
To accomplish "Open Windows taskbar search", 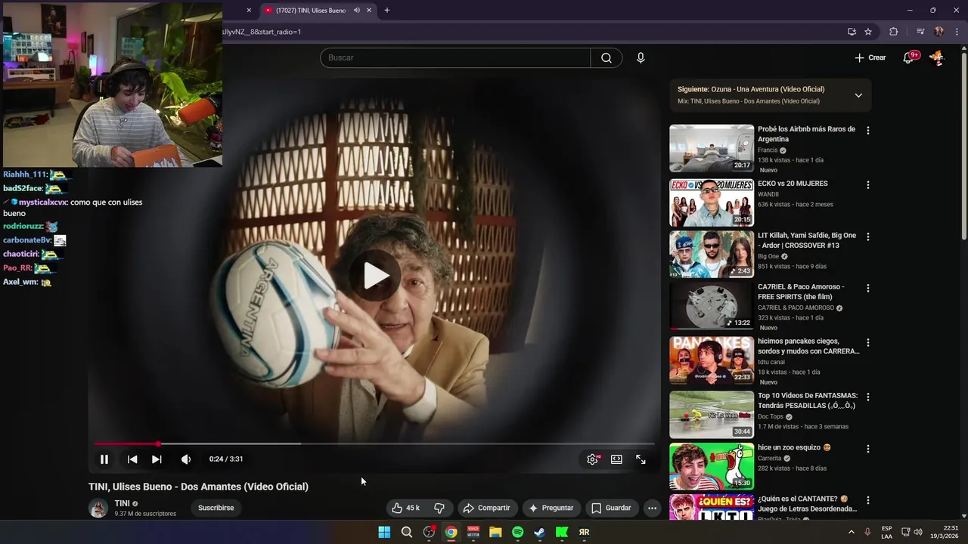I will tap(407, 532).
